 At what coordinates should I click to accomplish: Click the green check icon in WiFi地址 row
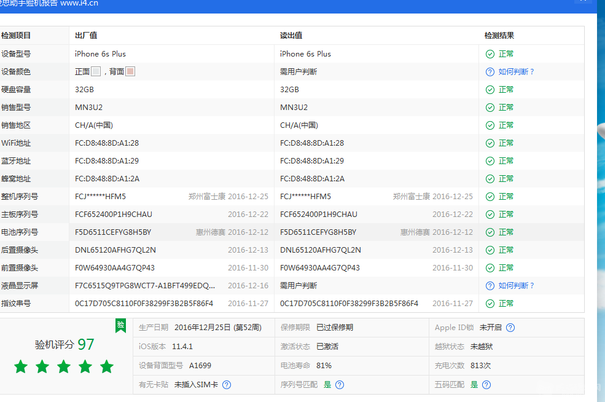point(490,143)
